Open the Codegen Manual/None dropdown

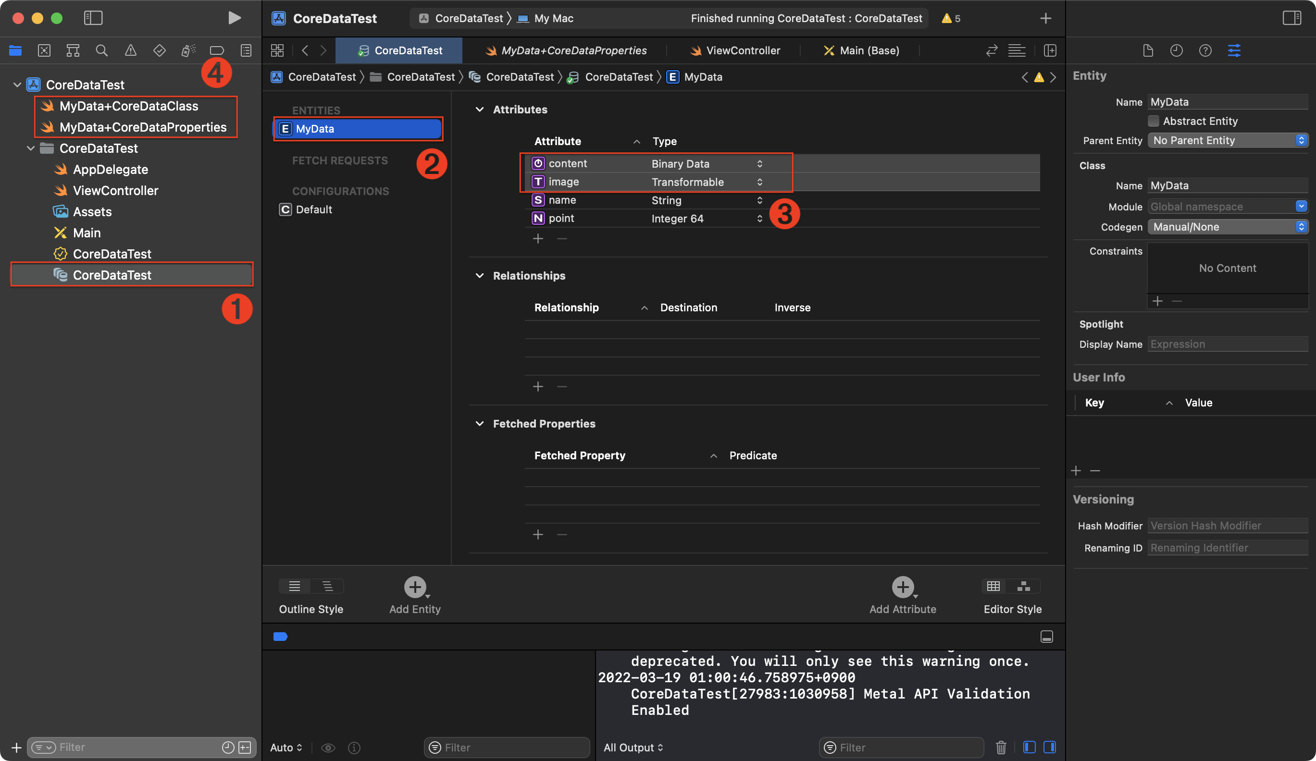1227,227
